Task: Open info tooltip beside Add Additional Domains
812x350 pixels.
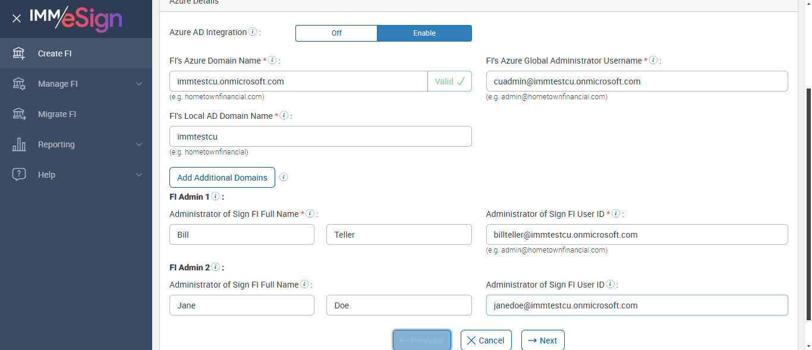Action: 284,177
